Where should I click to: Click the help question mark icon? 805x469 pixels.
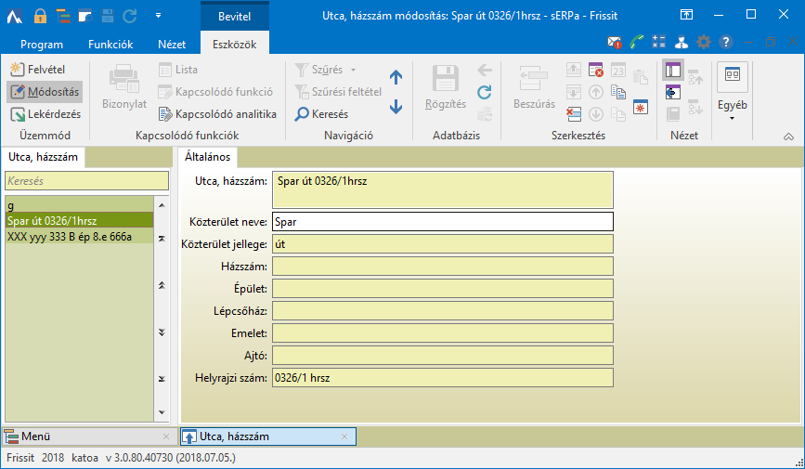[x=725, y=43]
